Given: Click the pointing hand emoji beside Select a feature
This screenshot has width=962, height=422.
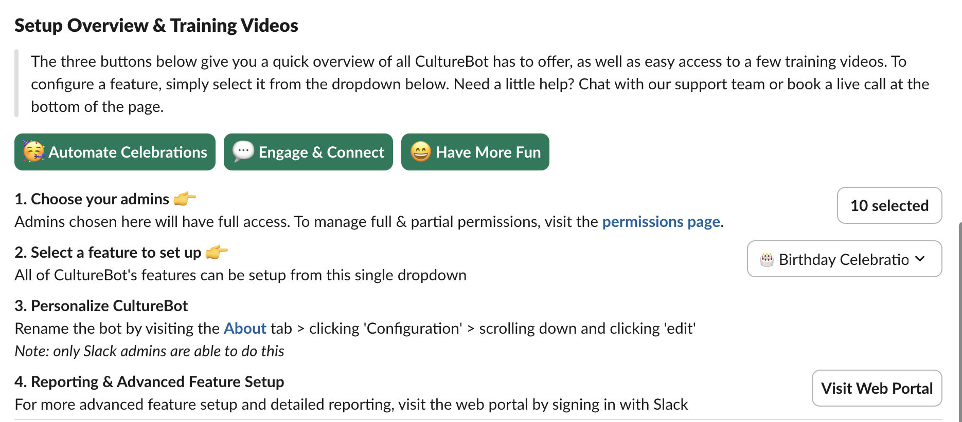Looking at the screenshot, I should coord(217,252).
